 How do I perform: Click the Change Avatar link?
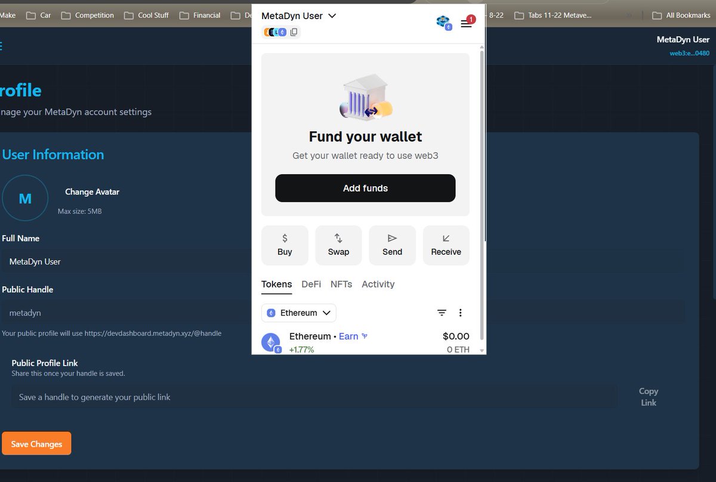tap(92, 191)
